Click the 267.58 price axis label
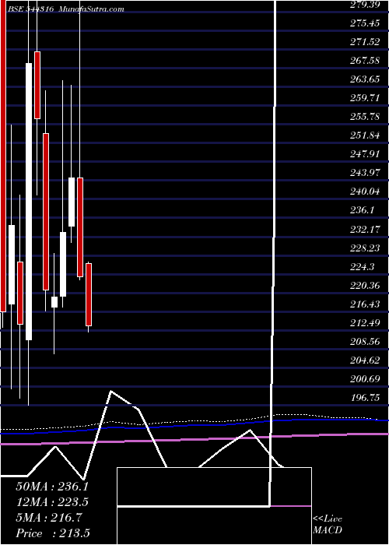 click(x=366, y=61)
